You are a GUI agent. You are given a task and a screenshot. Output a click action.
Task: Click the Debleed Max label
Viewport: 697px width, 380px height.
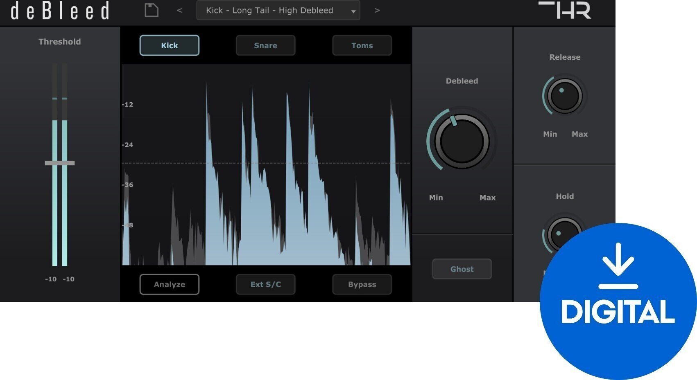pos(487,198)
